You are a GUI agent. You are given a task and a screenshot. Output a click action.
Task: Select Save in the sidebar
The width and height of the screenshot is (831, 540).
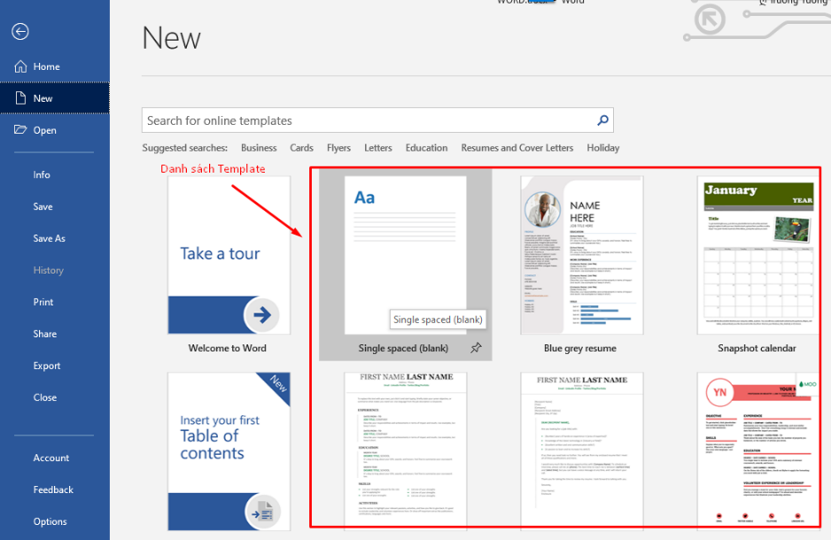[43, 206]
